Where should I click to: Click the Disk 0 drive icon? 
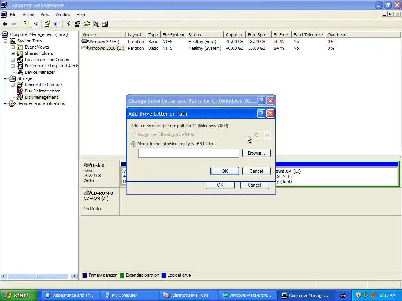(x=88, y=165)
